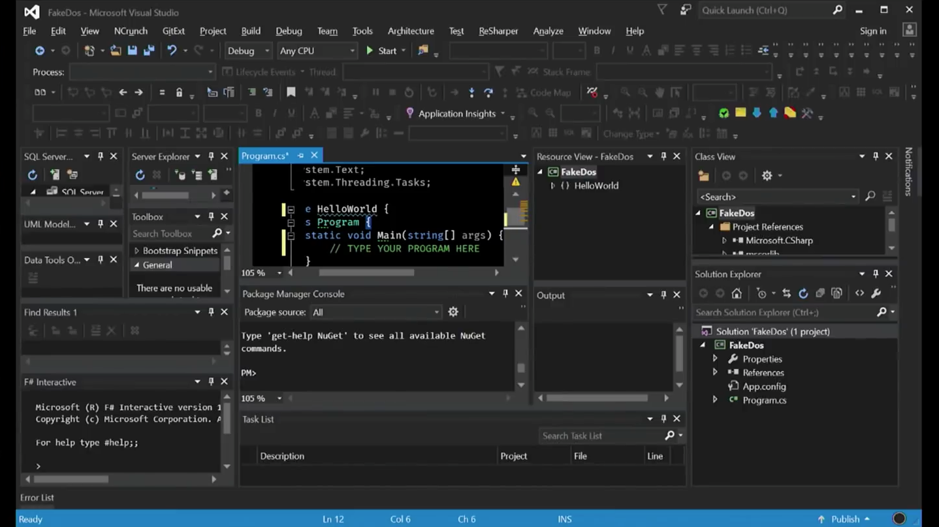Open the NCrunch menu
The height and width of the screenshot is (527, 939).
[131, 31]
